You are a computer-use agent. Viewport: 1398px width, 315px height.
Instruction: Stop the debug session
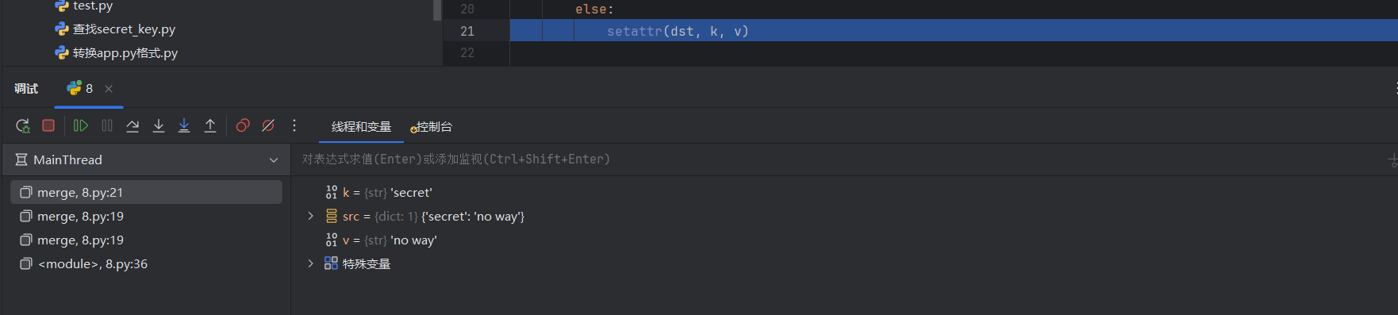48,125
